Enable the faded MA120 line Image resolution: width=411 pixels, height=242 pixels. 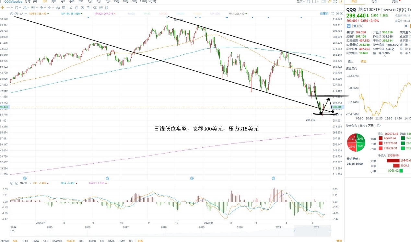coord(163,14)
